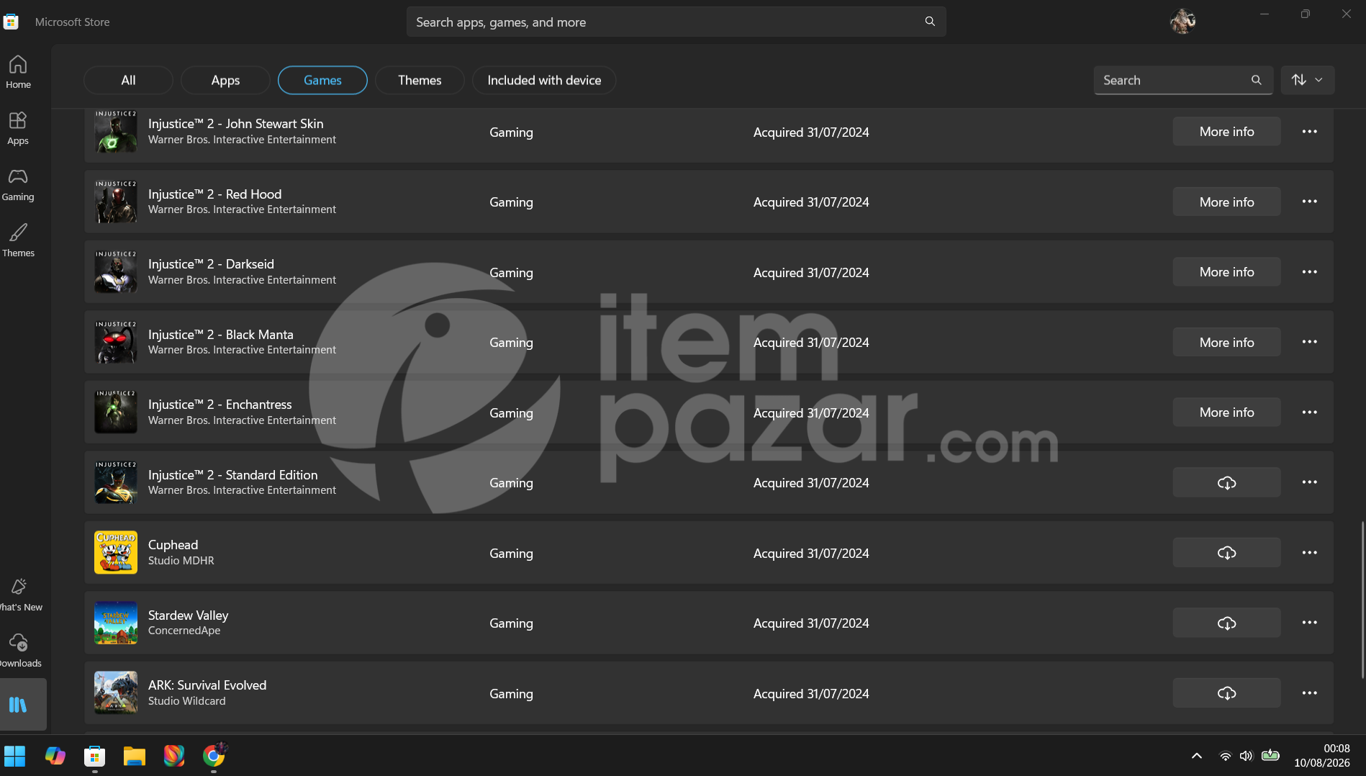This screenshot has width=1366, height=776.
Task: Open What's New in sidebar
Action: pos(19,595)
